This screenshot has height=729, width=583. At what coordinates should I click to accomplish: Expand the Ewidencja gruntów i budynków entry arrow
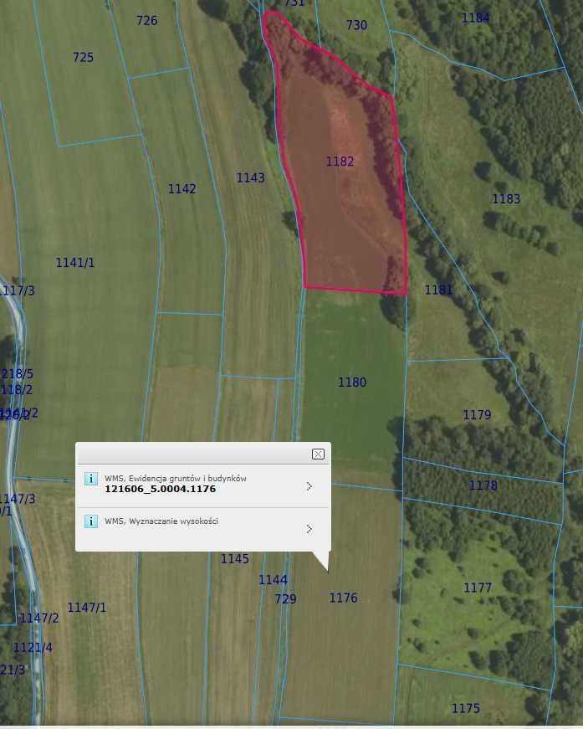309,485
